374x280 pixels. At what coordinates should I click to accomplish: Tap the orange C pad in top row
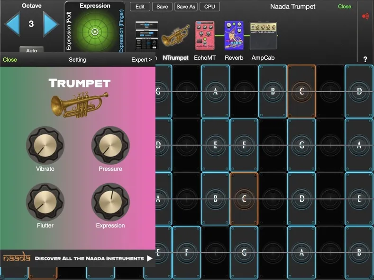tap(301, 91)
